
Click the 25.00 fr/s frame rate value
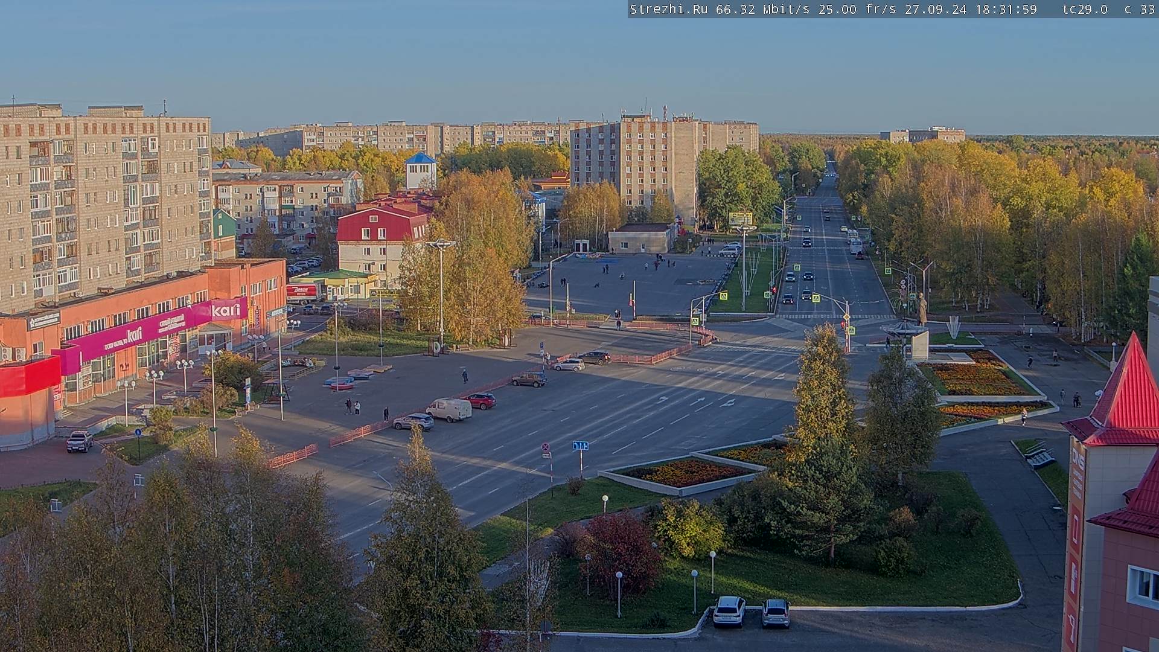click(857, 9)
